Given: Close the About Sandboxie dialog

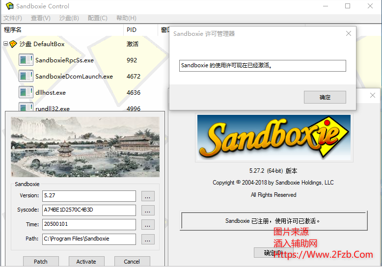Looking at the screenshot, I should point(373,95).
